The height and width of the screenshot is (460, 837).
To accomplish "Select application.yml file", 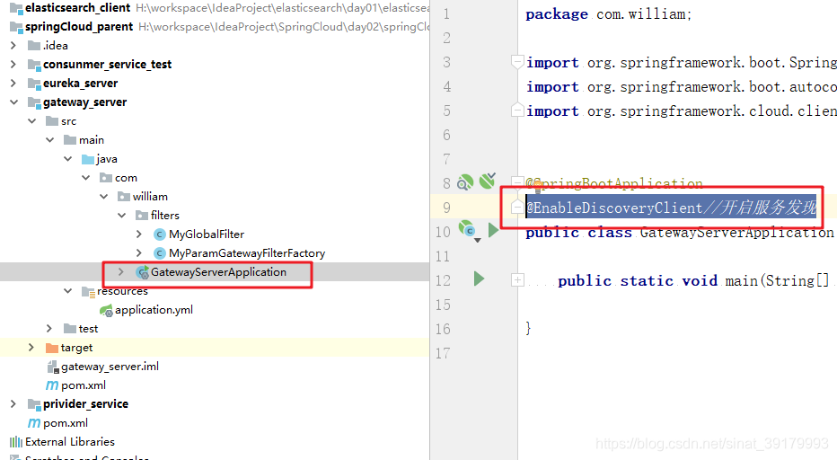I will point(154,310).
